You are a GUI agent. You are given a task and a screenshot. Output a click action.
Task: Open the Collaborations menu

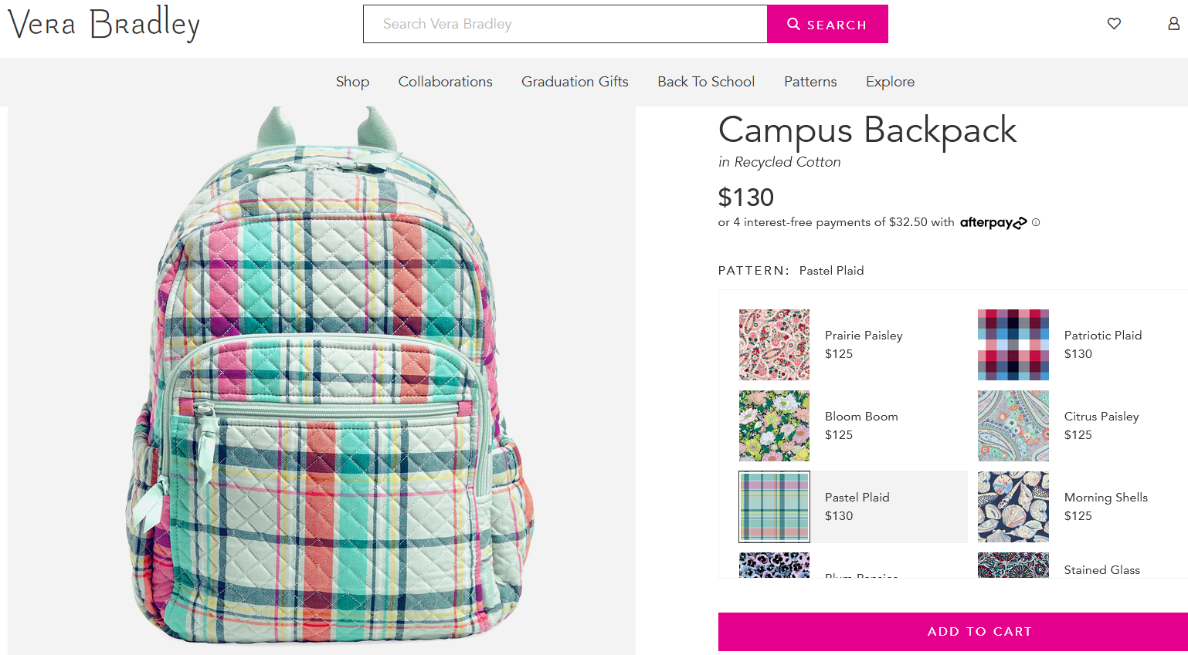[x=445, y=82]
